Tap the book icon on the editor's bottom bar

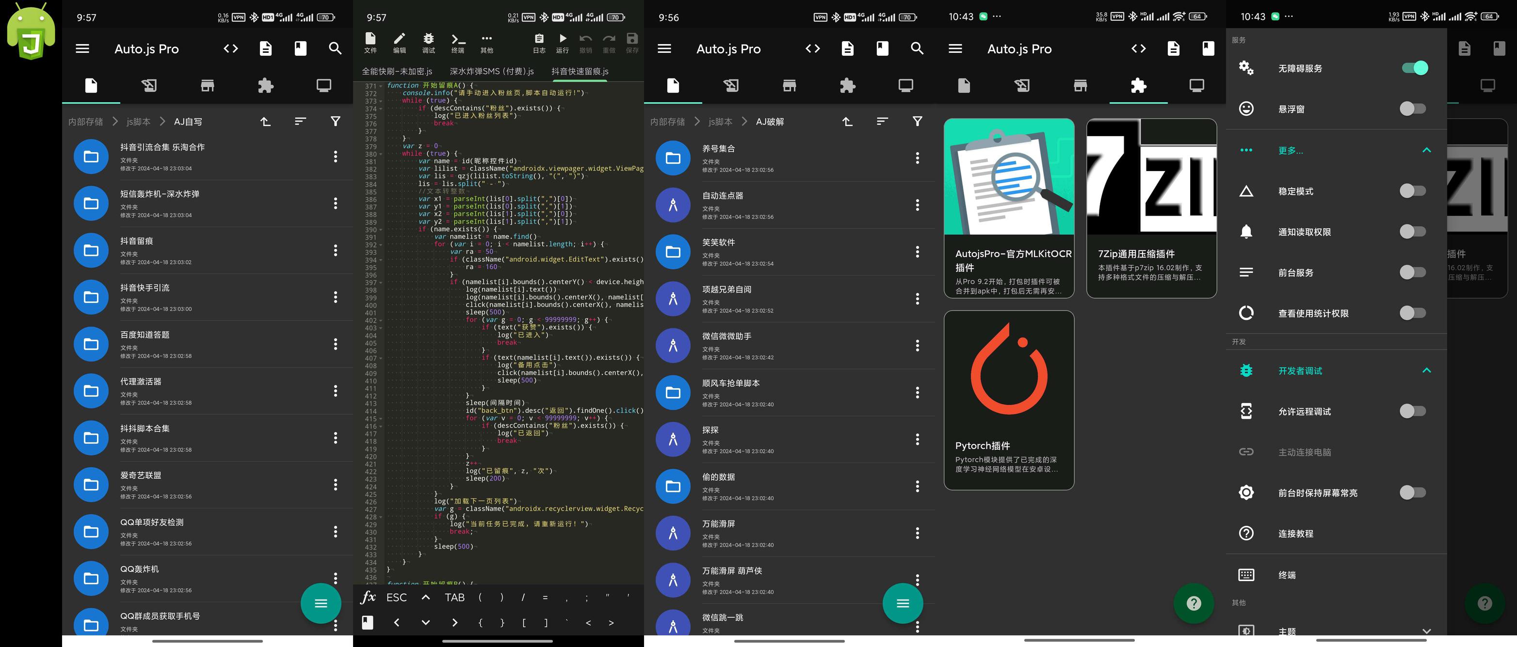tap(368, 622)
